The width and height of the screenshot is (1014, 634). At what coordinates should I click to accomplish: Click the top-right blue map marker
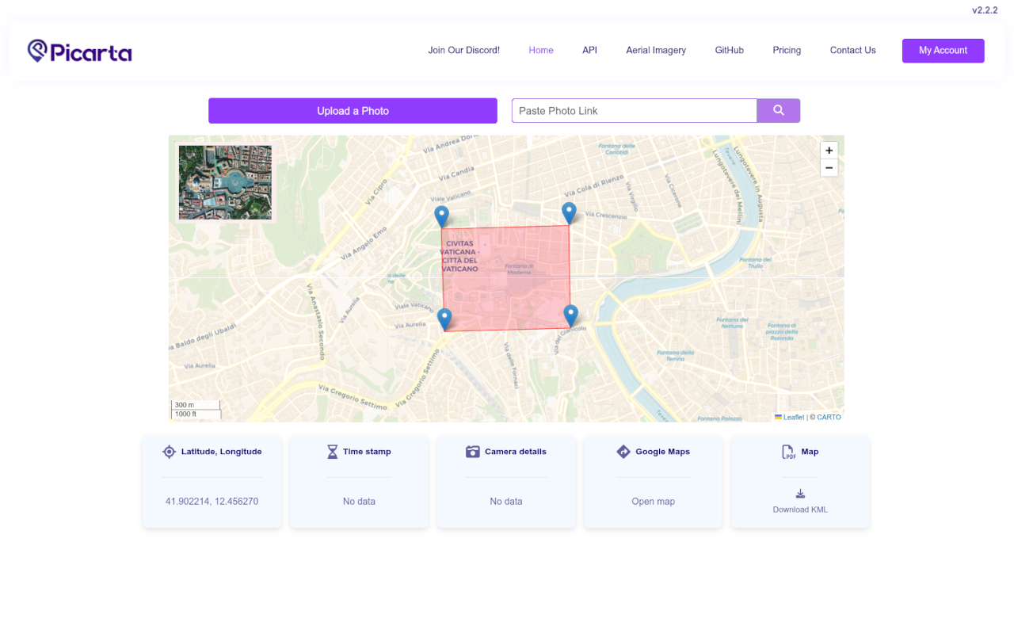click(569, 212)
